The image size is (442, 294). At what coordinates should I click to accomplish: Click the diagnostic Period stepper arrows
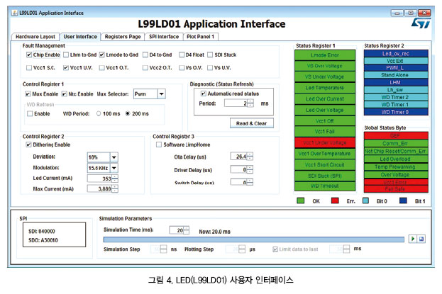(250, 103)
